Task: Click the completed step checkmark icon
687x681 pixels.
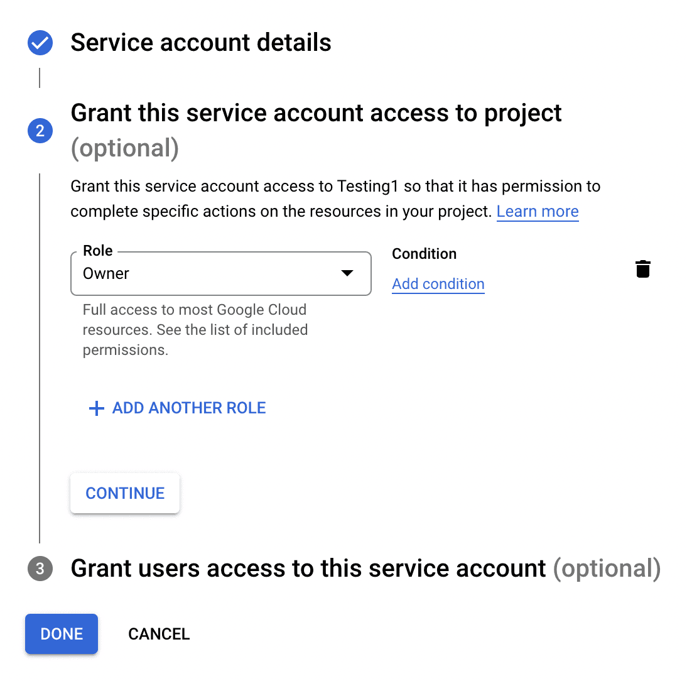Action: point(40,43)
